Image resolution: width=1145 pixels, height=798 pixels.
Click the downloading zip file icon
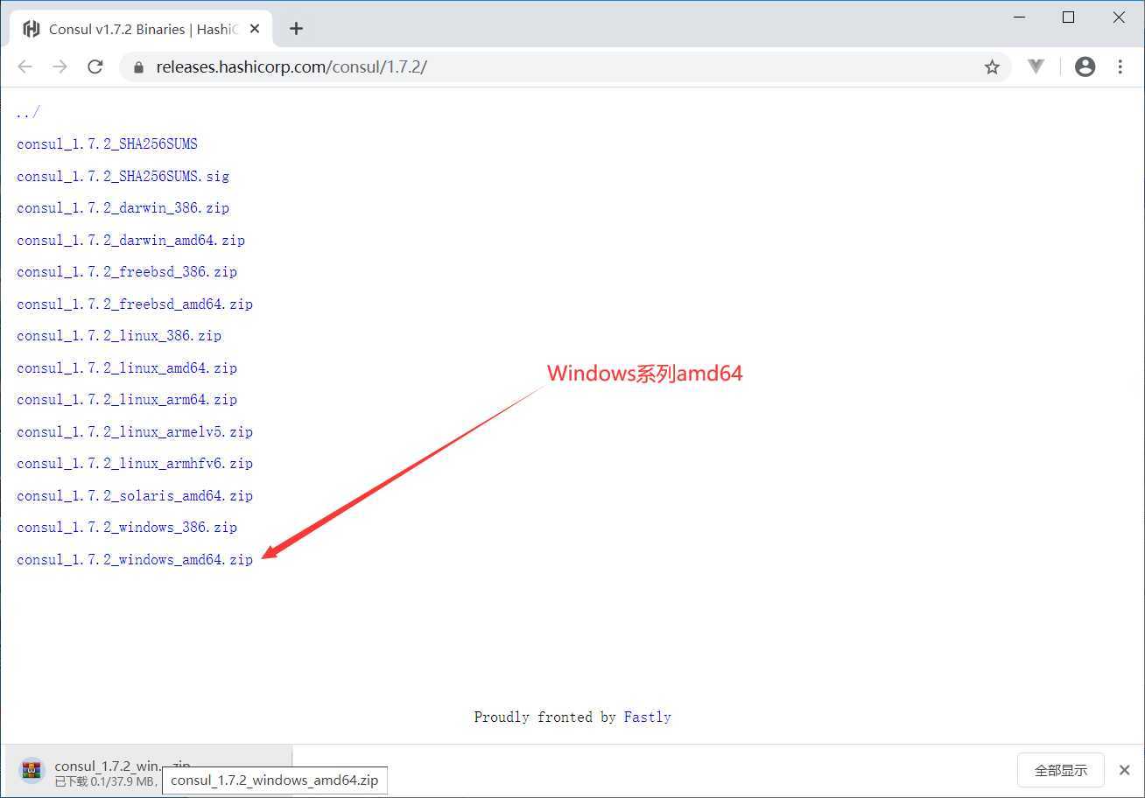tap(32, 770)
